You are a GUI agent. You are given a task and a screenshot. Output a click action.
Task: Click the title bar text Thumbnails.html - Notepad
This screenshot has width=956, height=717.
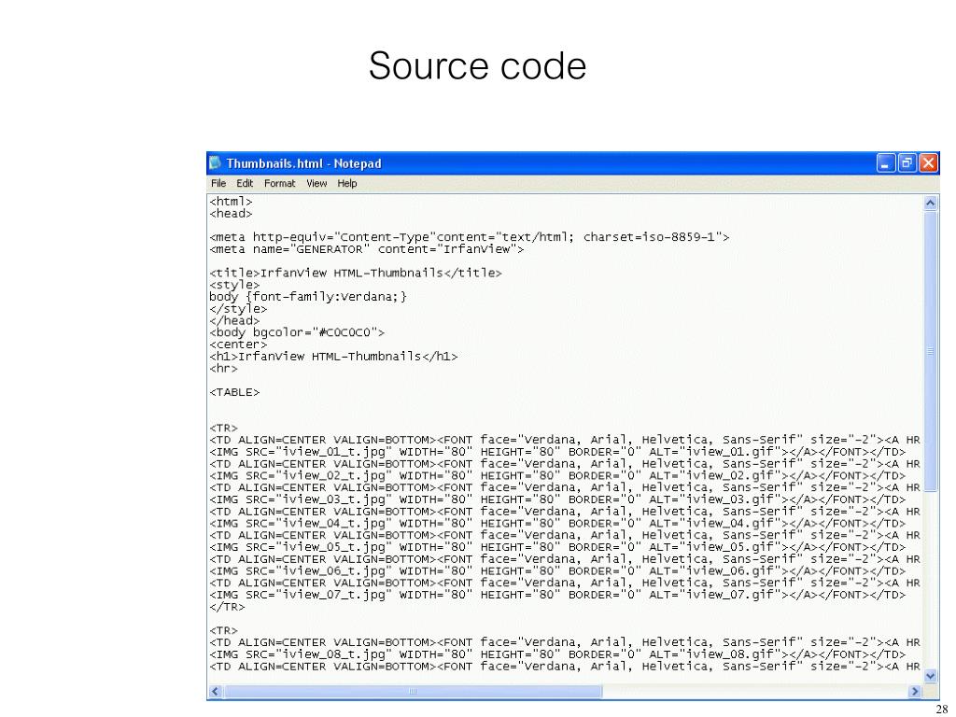(303, 163)
